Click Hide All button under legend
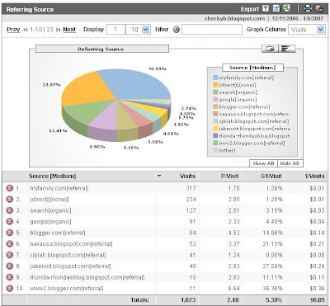This screenshot has width=330, height=306. coord(290,163)
